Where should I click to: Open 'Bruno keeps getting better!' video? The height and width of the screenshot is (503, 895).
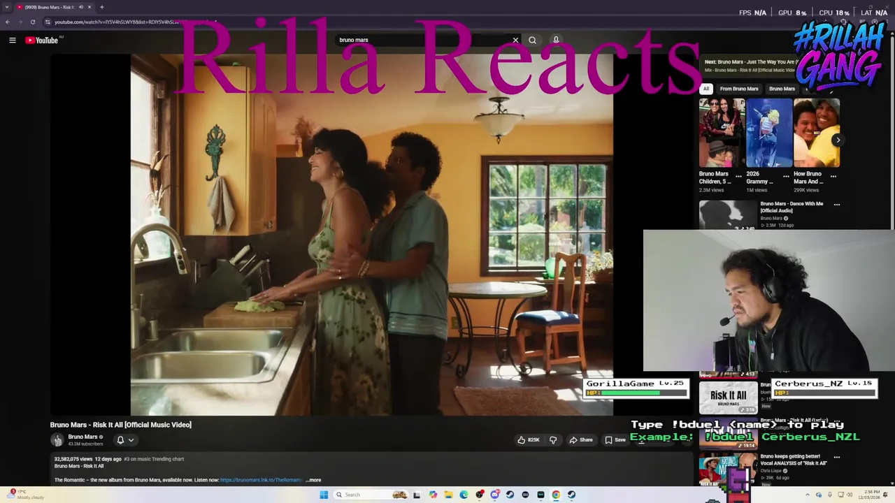point(794,460)
